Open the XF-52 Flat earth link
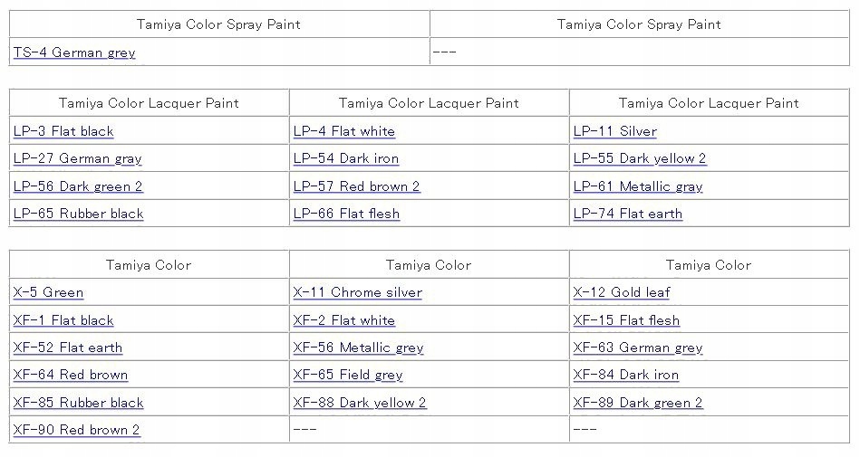The height and width of the screenshot is (457, 860). coord(68,348)
